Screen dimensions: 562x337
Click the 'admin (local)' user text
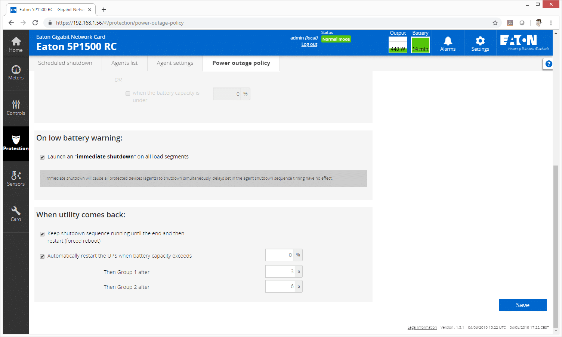pyautogui.click(x=304, y=38)
